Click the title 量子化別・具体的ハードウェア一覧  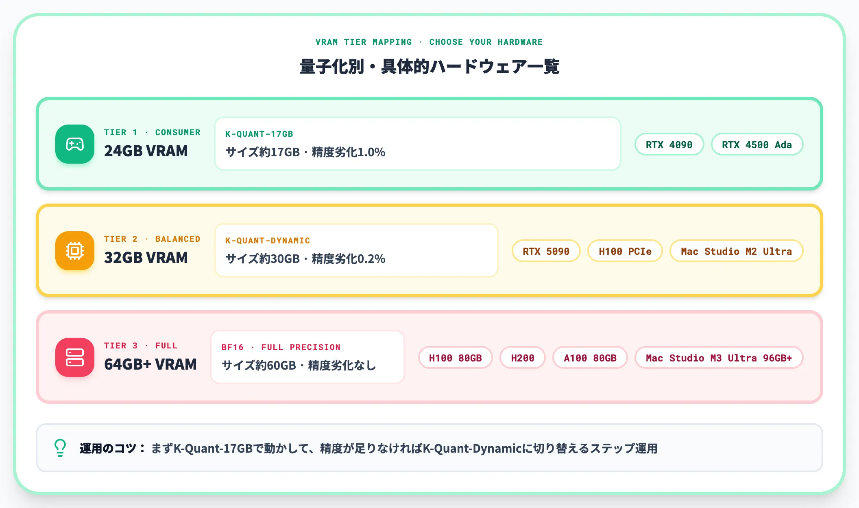tap(429, 66)
